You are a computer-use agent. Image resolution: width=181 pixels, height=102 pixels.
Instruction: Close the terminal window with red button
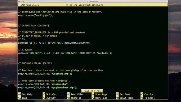coord(19,1)
